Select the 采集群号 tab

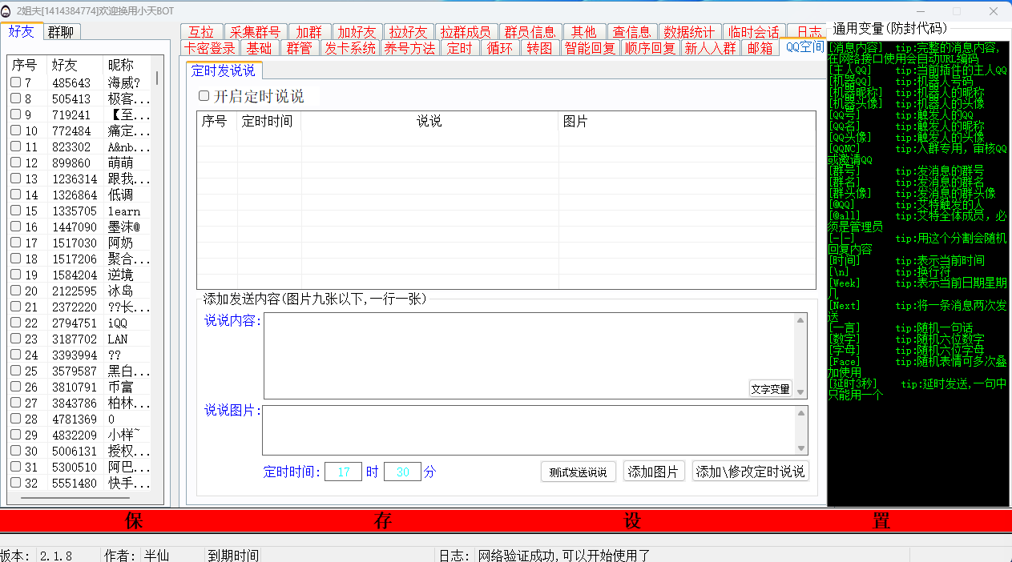[254, 32]
